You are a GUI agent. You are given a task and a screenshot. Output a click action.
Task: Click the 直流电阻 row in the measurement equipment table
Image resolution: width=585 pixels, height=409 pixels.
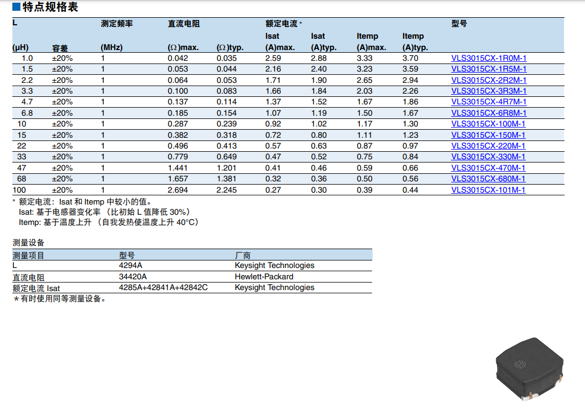[192, 277]
